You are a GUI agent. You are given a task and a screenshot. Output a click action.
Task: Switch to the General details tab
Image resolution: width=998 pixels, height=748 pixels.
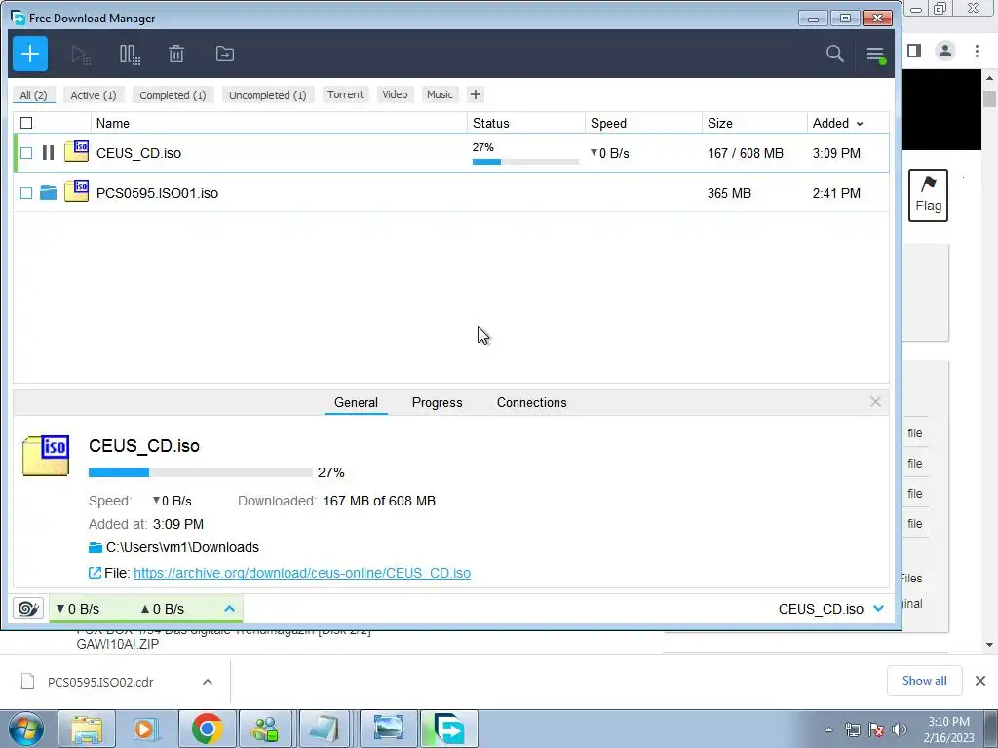pos(356,402)
